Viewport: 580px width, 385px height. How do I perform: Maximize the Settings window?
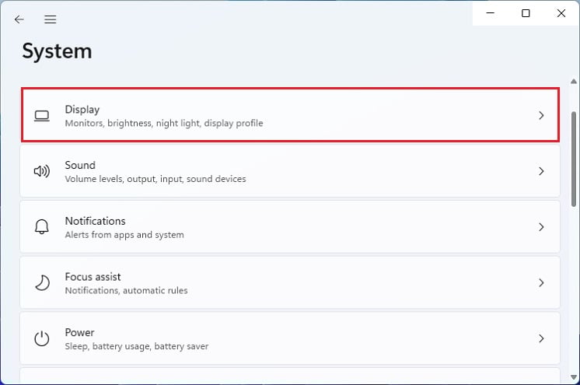click(526, 13)
